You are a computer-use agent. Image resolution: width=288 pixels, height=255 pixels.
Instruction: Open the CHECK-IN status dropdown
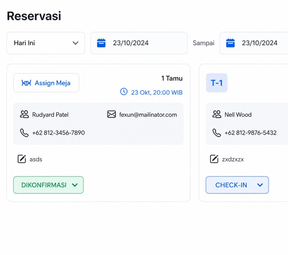click(237, 185)
